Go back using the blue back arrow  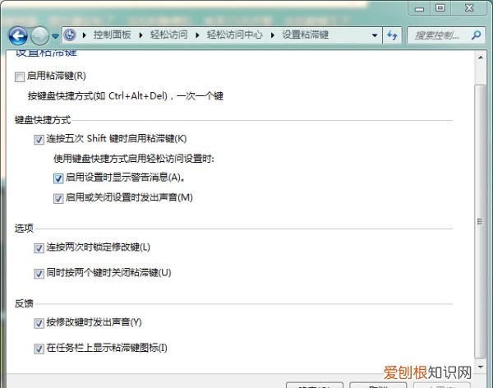pos(18,35)
